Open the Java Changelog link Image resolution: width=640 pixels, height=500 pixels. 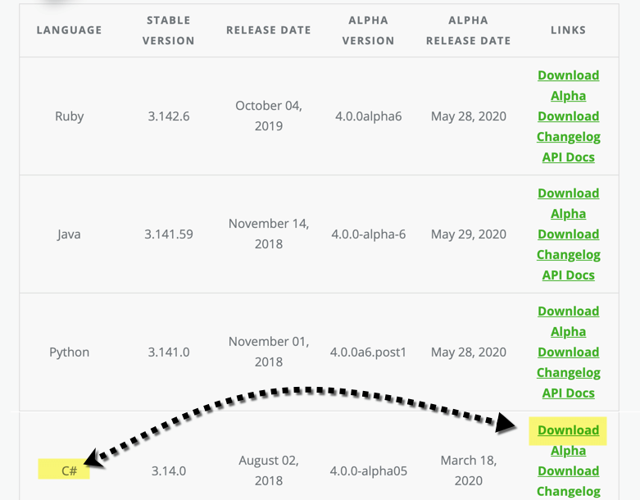(568, 255)
